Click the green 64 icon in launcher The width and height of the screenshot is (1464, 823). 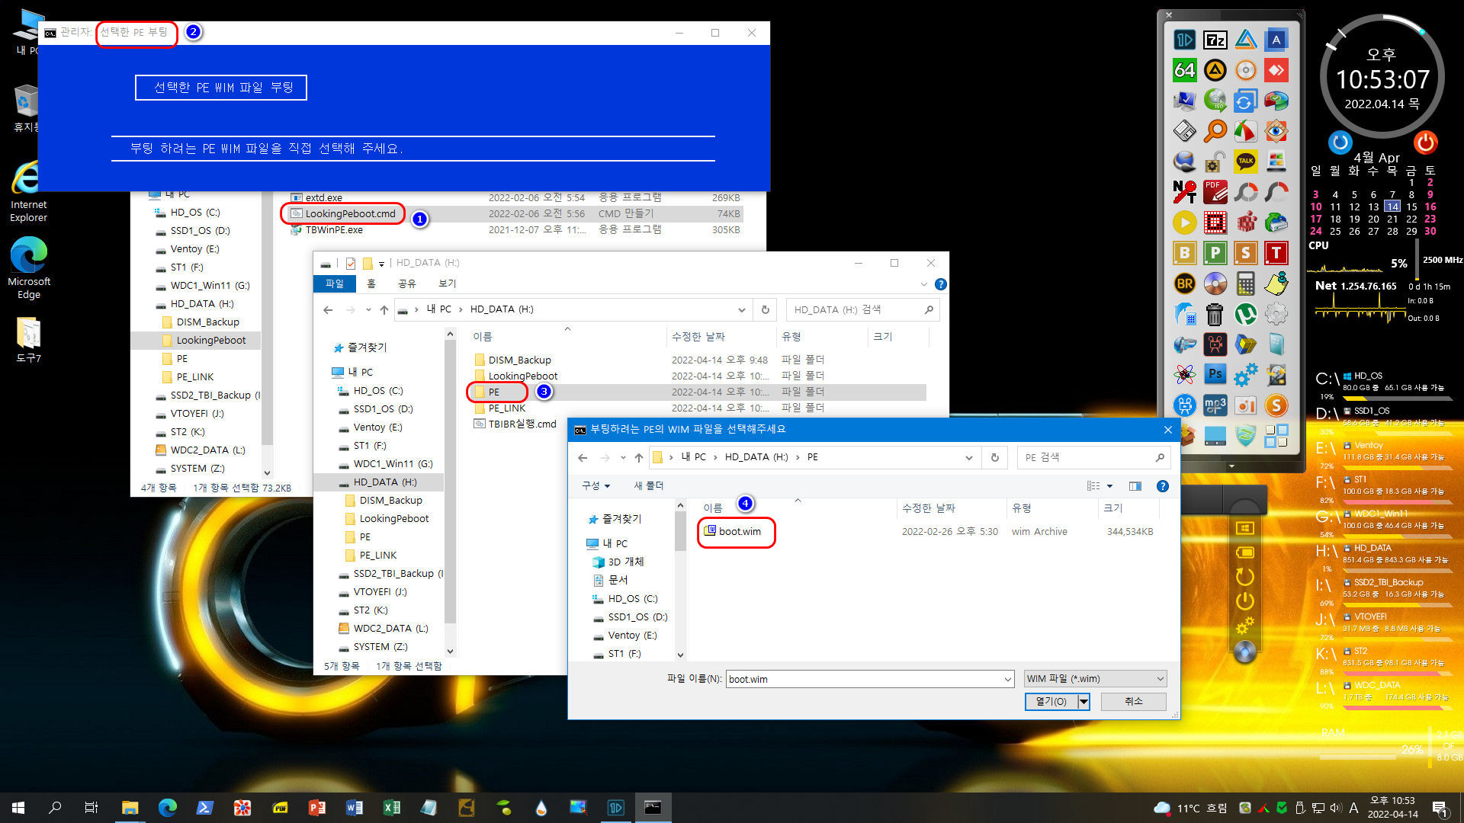pyautogui.click(x=1184, y=71)
